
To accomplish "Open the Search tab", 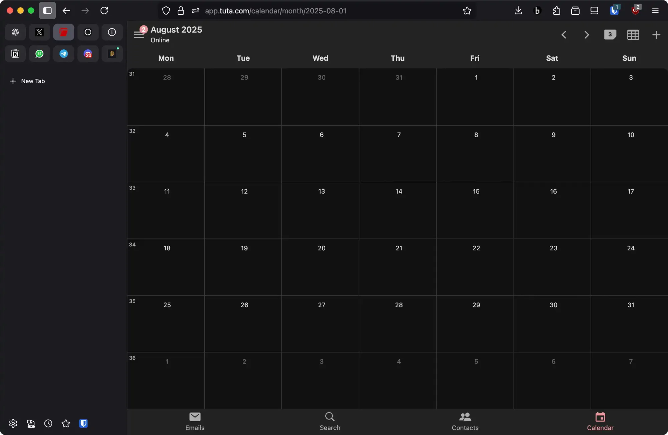I will pos(330,421).
